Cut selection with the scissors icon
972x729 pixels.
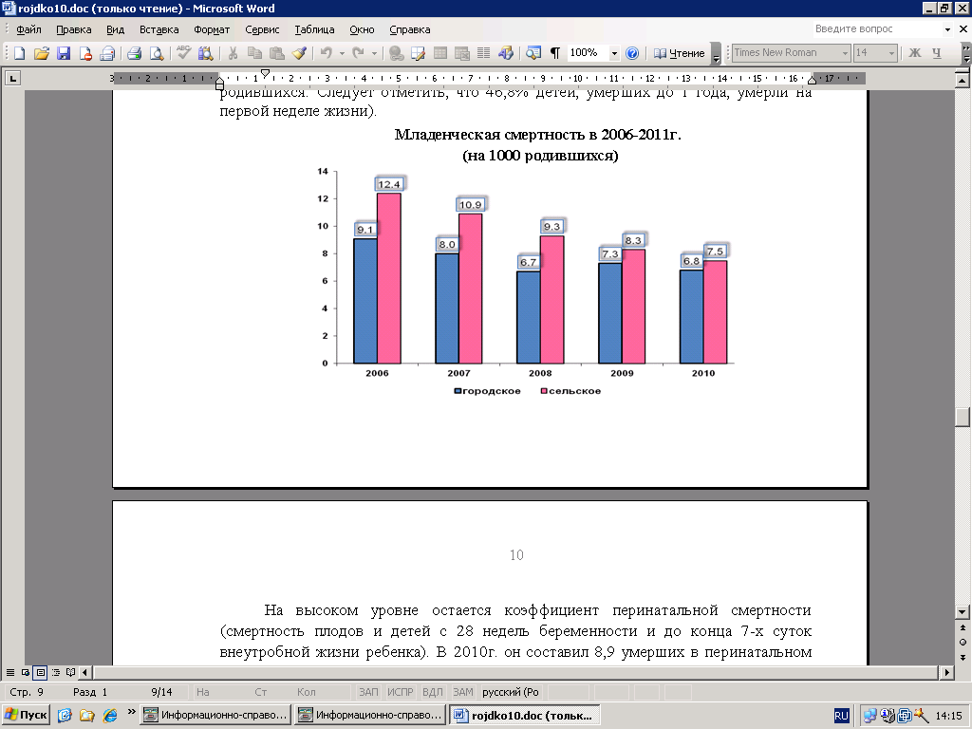(x=233, y=53)
